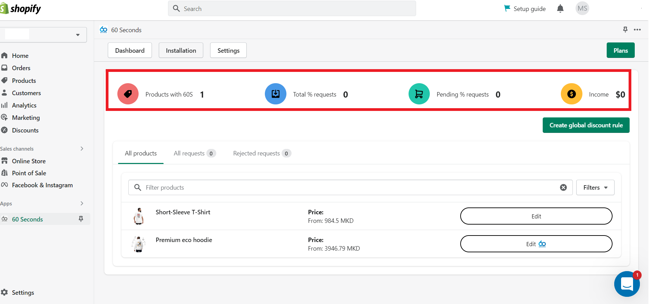Click the Orders inbox icon
Screen dimensions: 657x304
(x=4, y=68)
